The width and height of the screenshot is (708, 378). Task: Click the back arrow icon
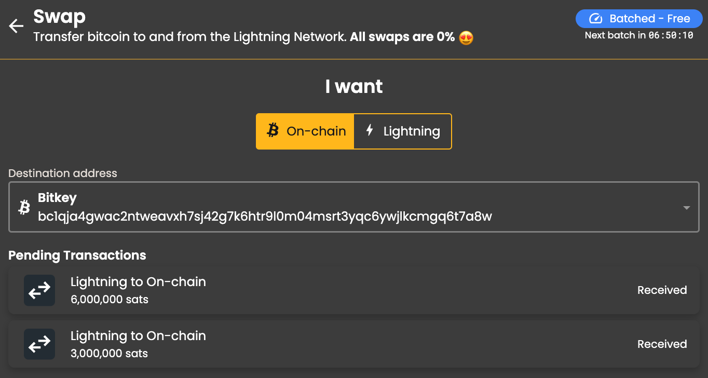(17, 26)
